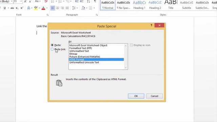
Task: Apply borders to selection
Action: coord(91,8)
